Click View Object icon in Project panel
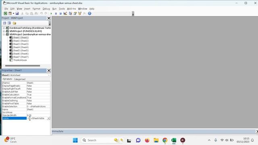The width and height of the screenshot is (258, 145). point(9,23)
